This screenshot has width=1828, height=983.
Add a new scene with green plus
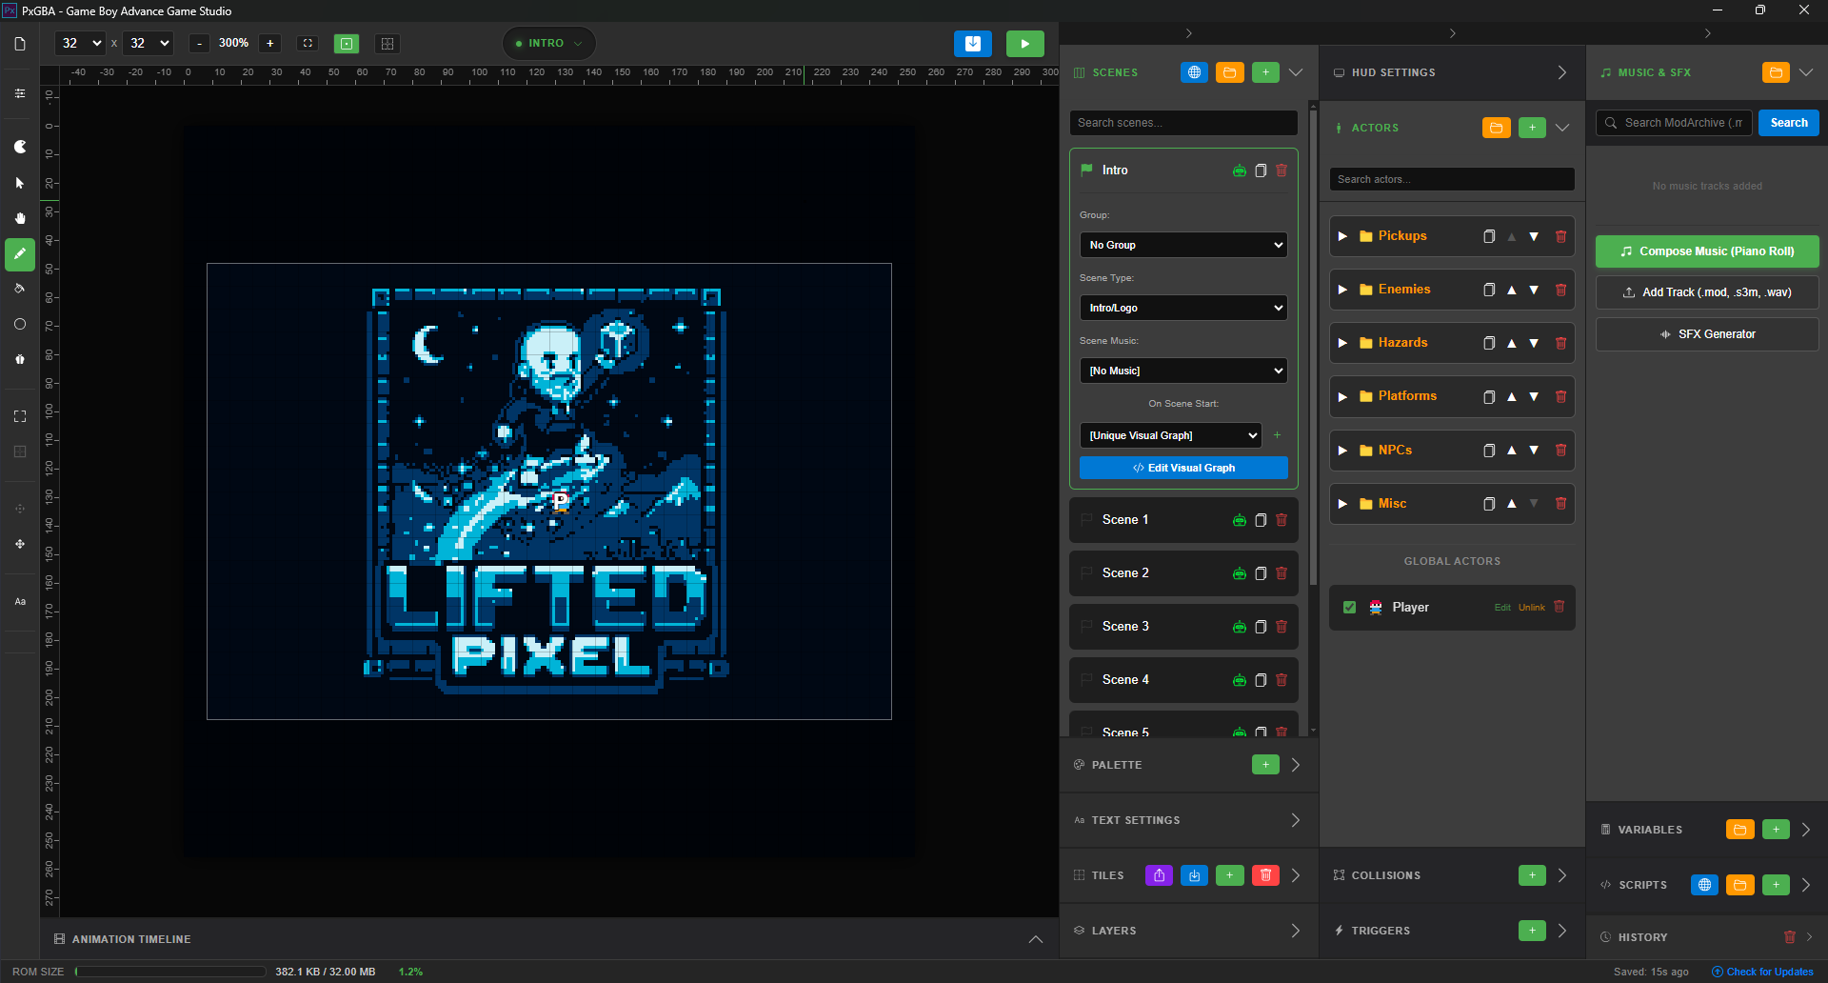[x=1265, y=72]
